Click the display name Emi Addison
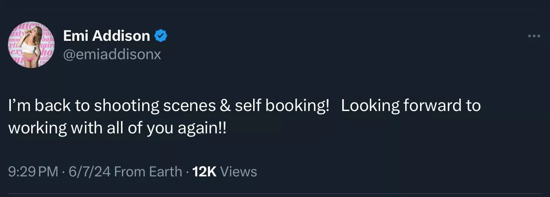This screenshot has height=197, width=550. tap(107, 36)
